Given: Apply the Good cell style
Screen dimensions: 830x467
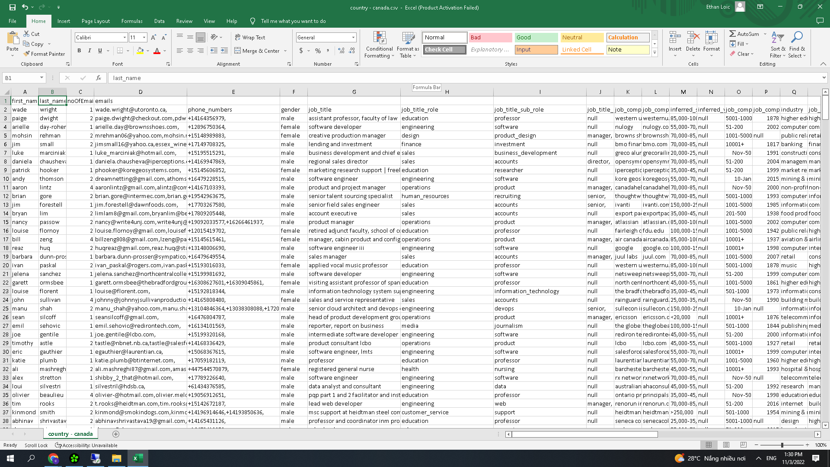Looking at the screenshot, I should coord(536,38).
